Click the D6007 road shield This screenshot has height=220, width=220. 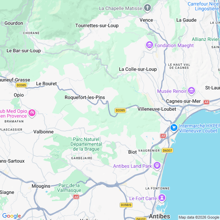coord(167,151)
